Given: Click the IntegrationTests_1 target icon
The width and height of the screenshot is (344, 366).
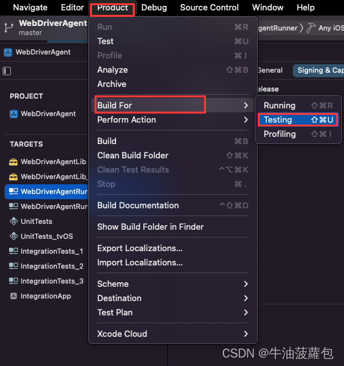Looking at the screenshot, I should (14, 251).
